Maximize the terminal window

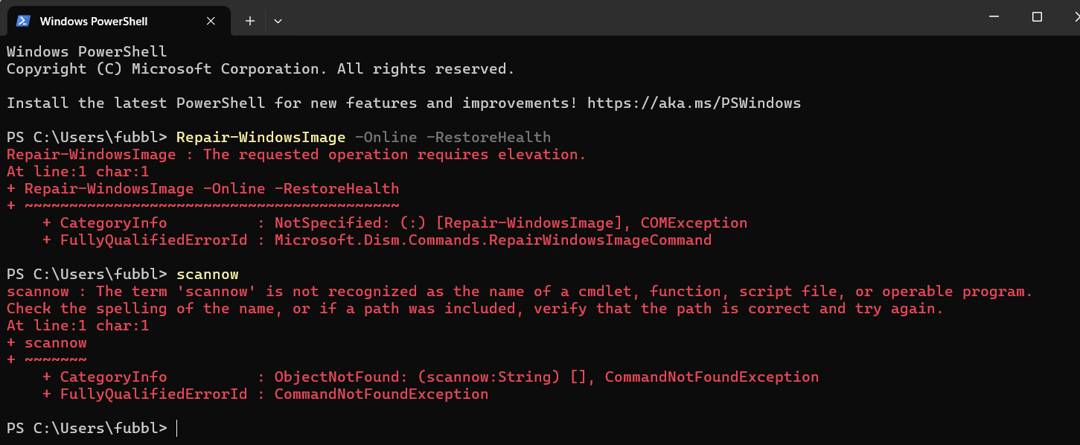coord(1037,17)
